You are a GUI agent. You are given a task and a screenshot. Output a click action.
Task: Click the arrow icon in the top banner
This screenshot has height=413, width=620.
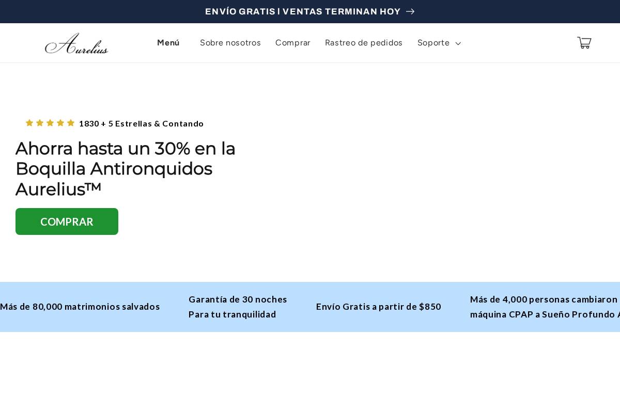(x=410, y=11)
